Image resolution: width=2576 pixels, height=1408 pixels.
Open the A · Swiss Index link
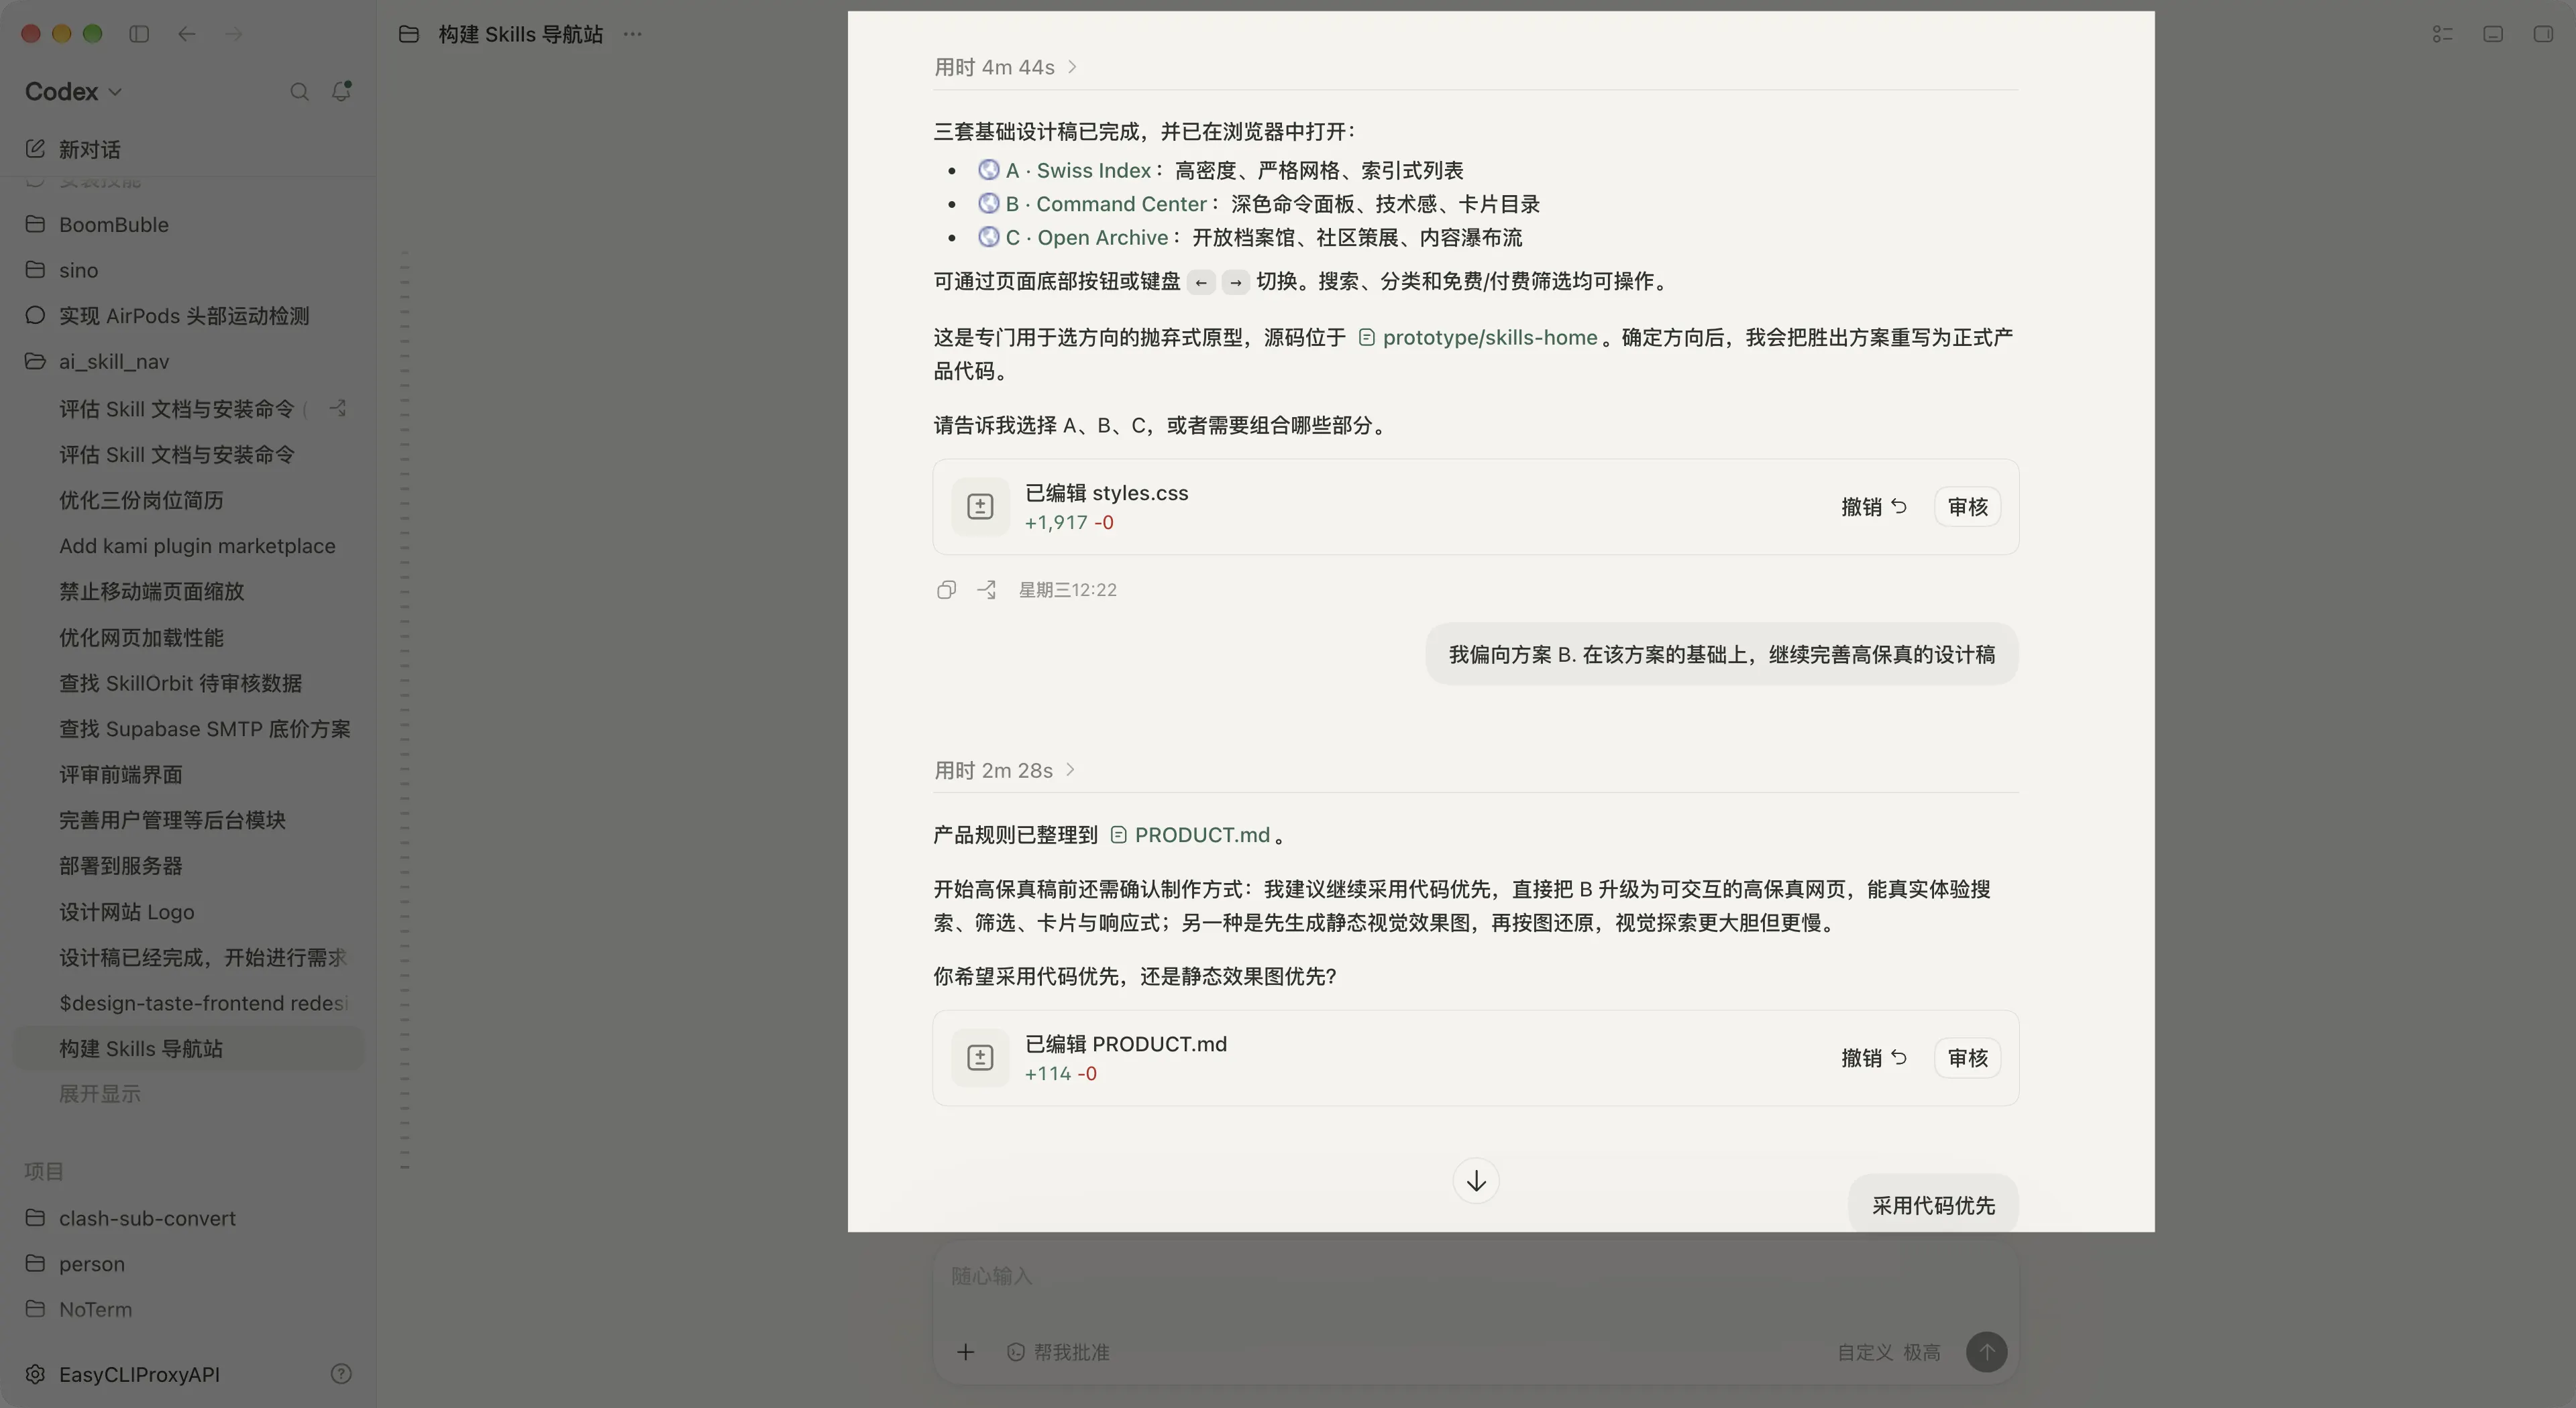1065,171
